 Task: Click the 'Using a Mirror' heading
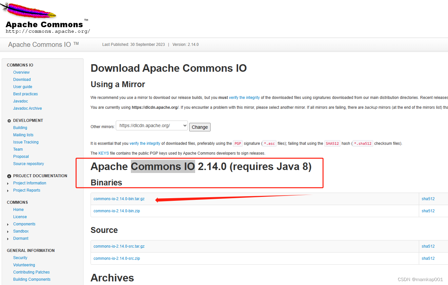[x=118, y=84]
